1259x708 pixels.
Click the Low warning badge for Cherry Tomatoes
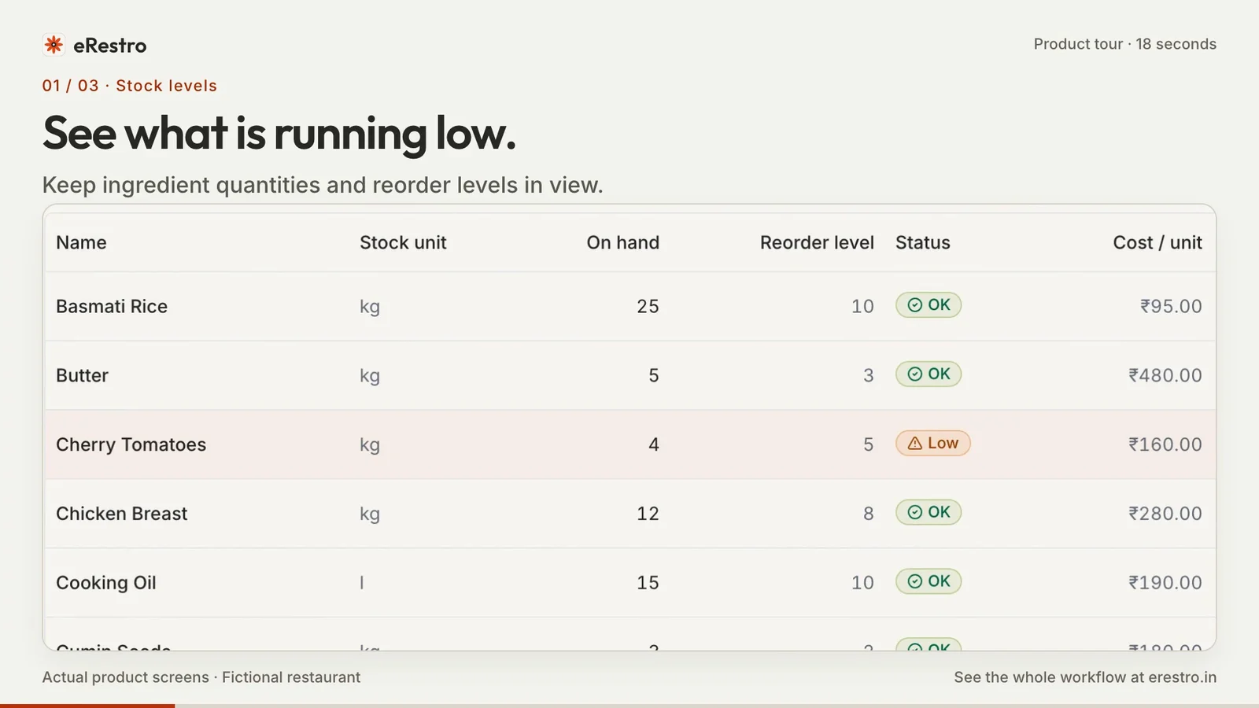pyautogui.click(x=933, y=444)
